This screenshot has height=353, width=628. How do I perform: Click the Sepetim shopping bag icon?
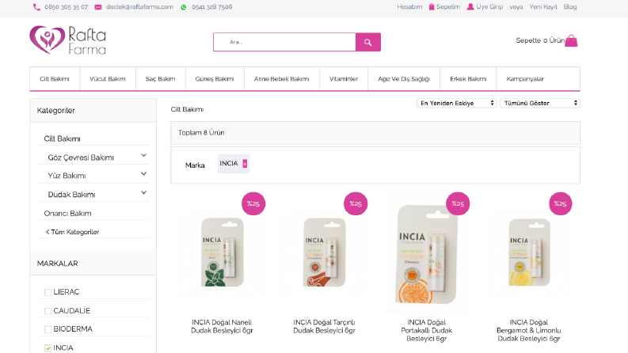pos(432,7)
